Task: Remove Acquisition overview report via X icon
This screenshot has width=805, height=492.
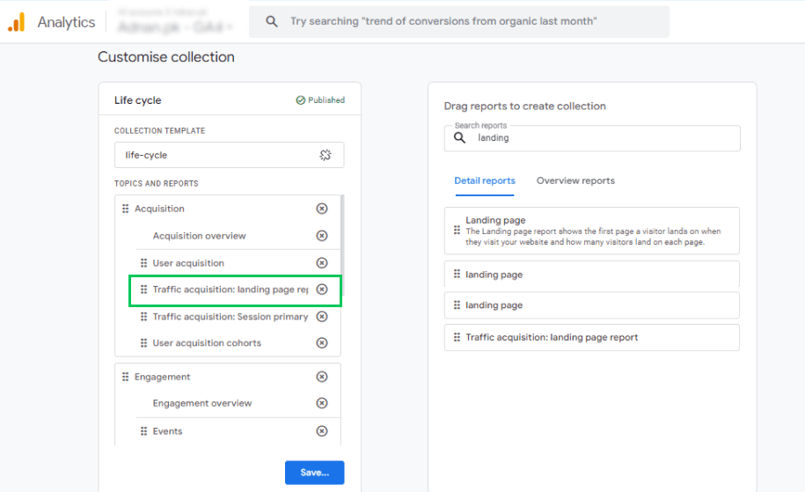Action: (x=322, y=236)
